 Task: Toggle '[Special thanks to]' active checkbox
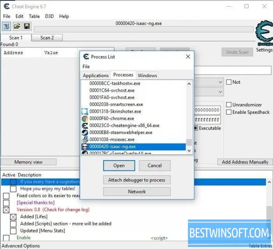pyautogui.click(x=6, y=203)
